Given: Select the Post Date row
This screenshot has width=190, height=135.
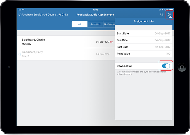Looking at the screenshot, I should coord(144,47).
